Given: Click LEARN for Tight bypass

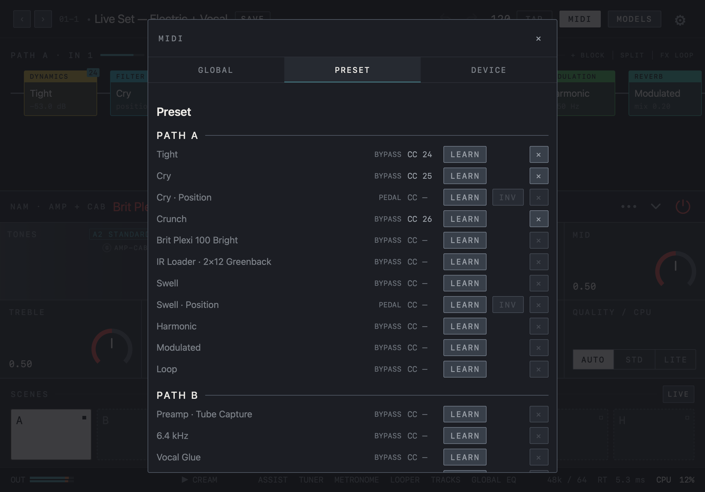Looking at the screenshot, I should point(465,155).
